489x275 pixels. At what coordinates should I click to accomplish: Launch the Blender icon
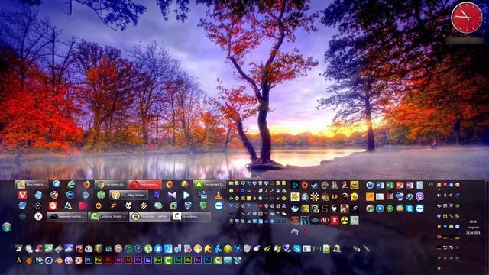pos(59,260)
